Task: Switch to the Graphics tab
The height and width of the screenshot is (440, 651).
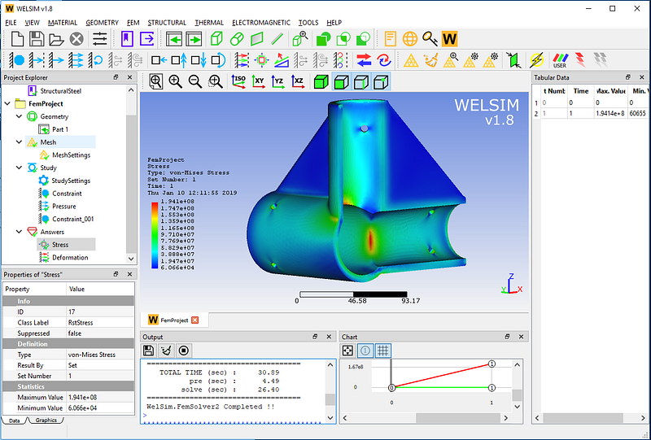Action: tap(46, 420)
